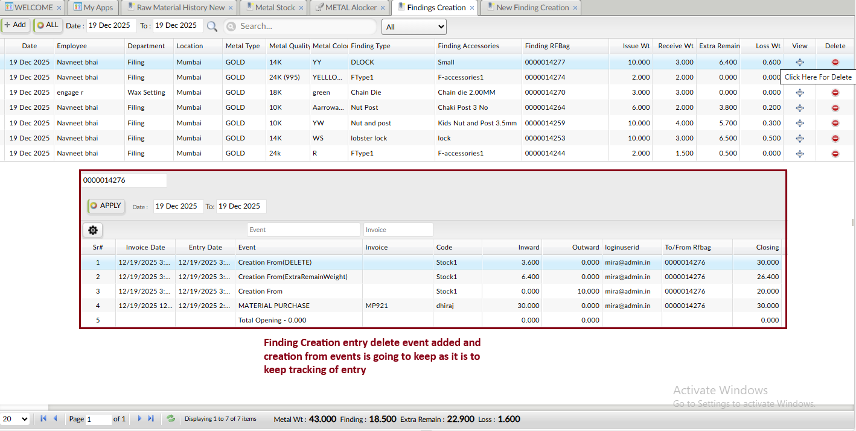Open the All filter dropdown
Image resolution: width=856 pixels, height=431 pixels.
click(x=414, y=27)
